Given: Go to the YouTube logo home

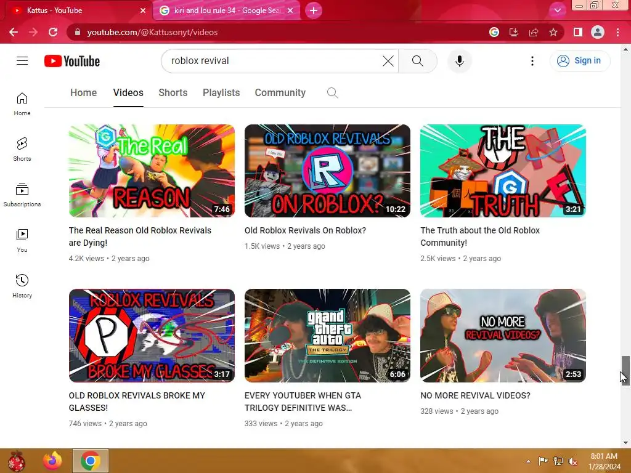Looking at the screenshot, I should [x=72, y=61].
